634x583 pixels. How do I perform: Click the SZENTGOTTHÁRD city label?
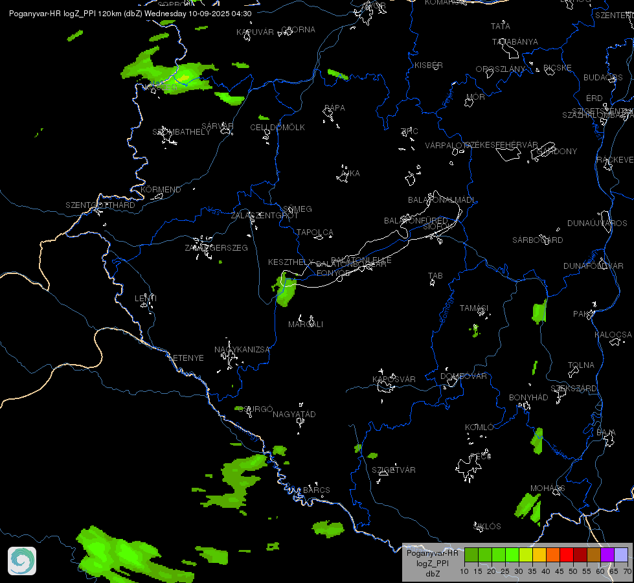100,205
